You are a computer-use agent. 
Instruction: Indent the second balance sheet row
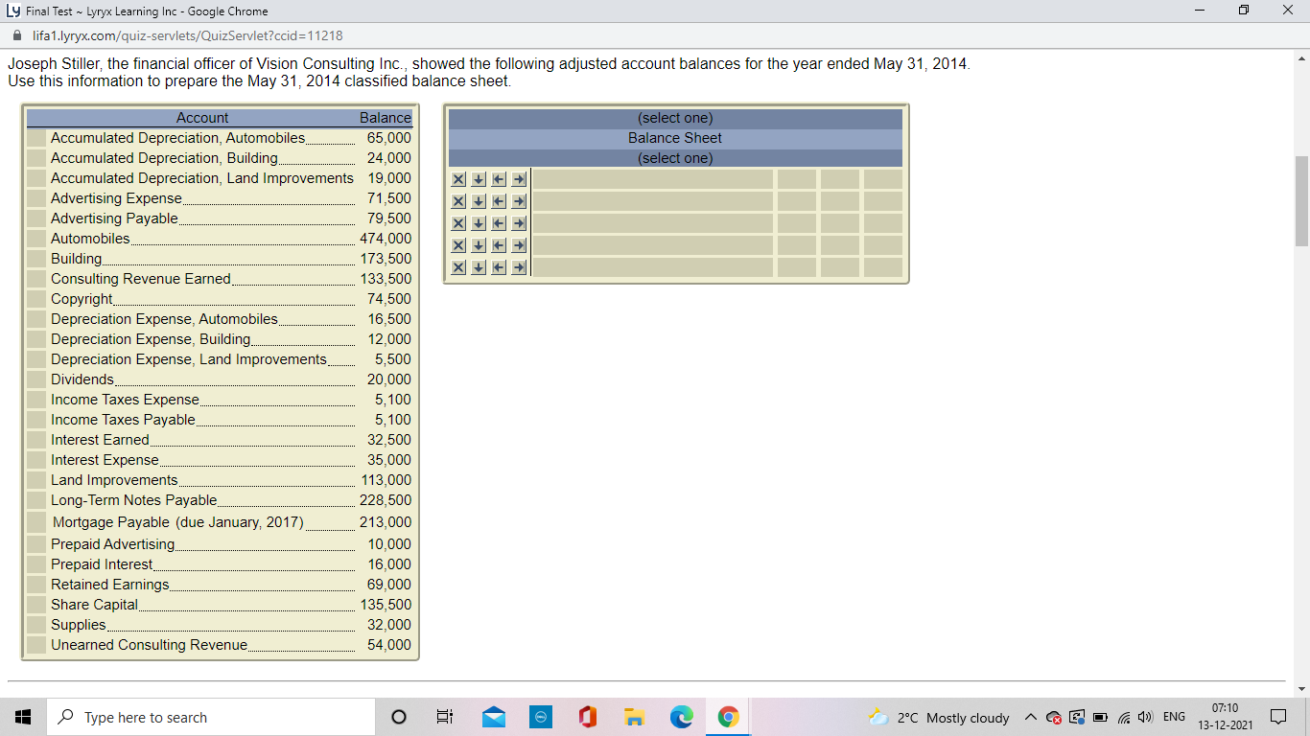[x=519, y=201]
